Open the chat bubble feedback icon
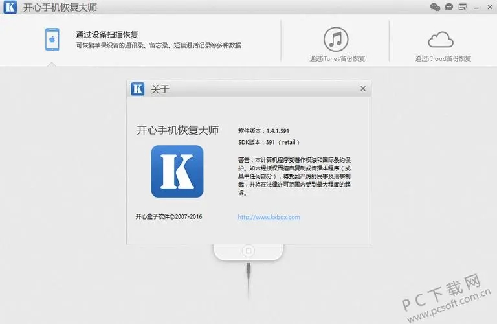Screen dimensions: 497x324 pos(449,7)
